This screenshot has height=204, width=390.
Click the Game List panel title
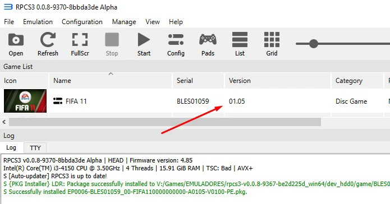click(18, 67)
